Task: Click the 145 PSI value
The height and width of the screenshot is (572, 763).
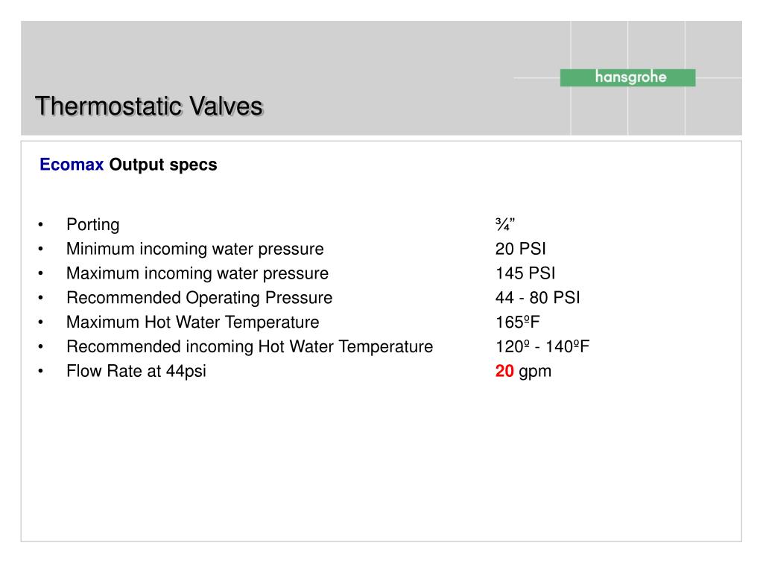Action: [525, 273]
